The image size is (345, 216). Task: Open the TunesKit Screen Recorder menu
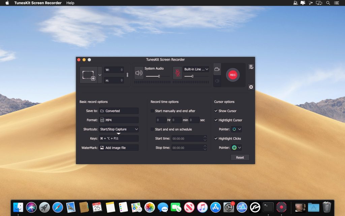37,3
